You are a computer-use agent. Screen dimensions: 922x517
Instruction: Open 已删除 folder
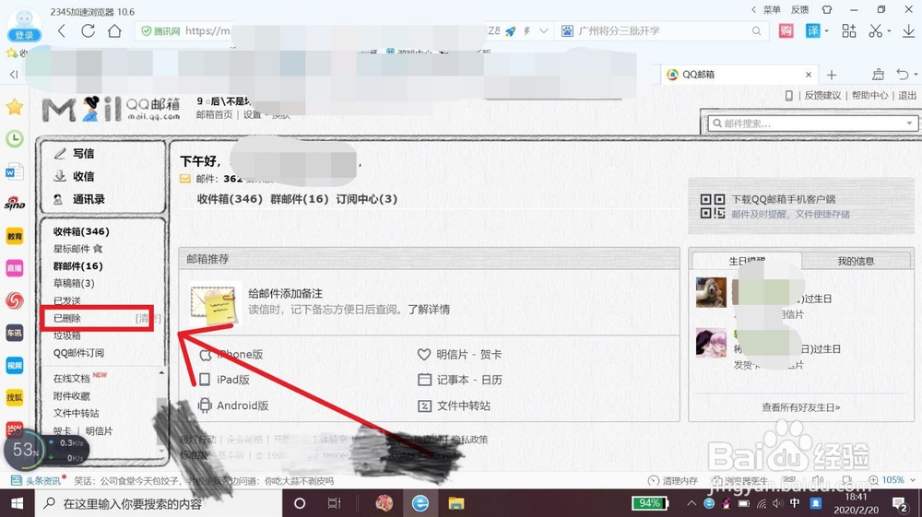click(67, 318)
